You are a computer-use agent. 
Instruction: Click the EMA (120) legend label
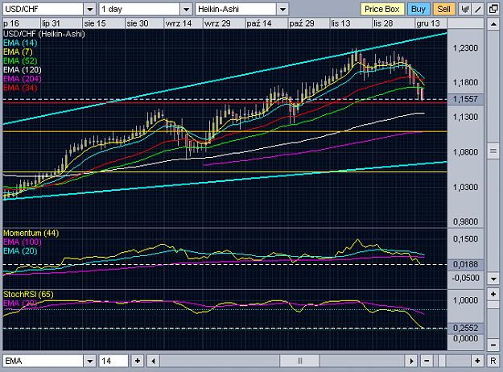23,70
